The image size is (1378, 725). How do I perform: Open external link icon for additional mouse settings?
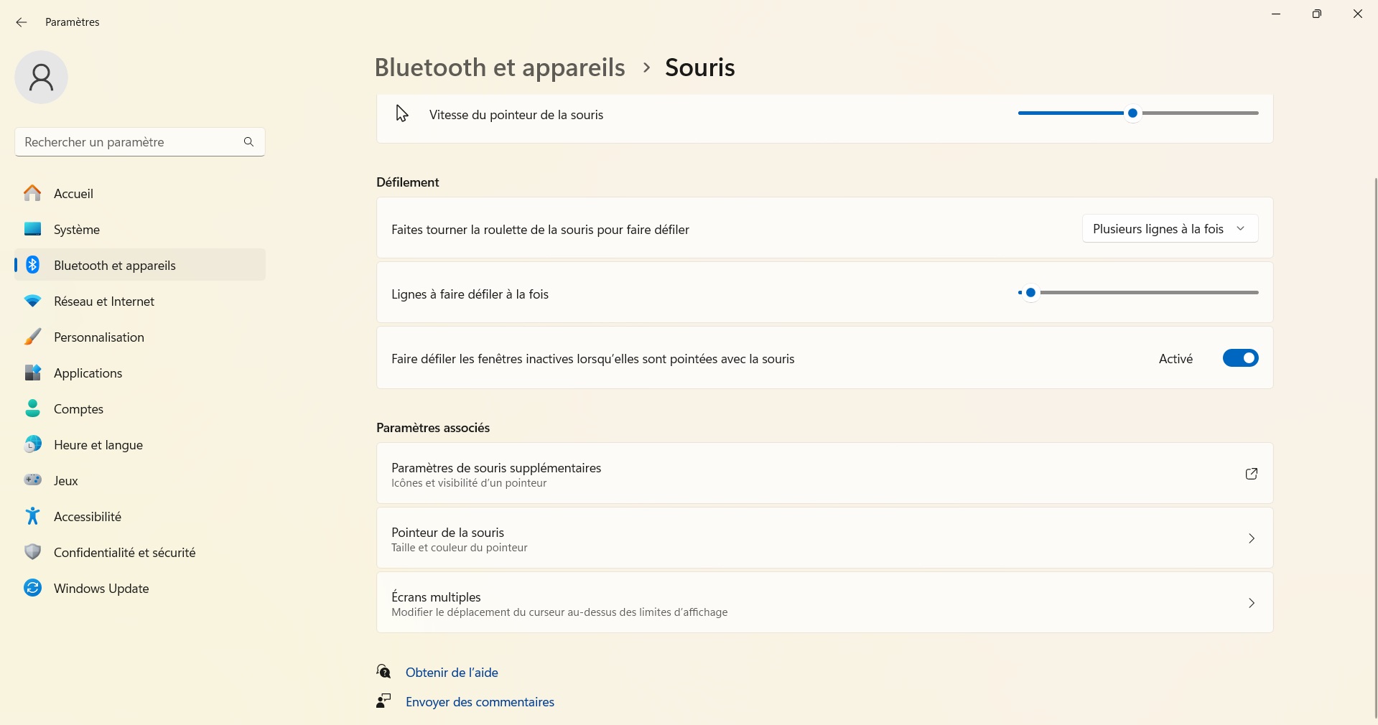point(1251,474)
